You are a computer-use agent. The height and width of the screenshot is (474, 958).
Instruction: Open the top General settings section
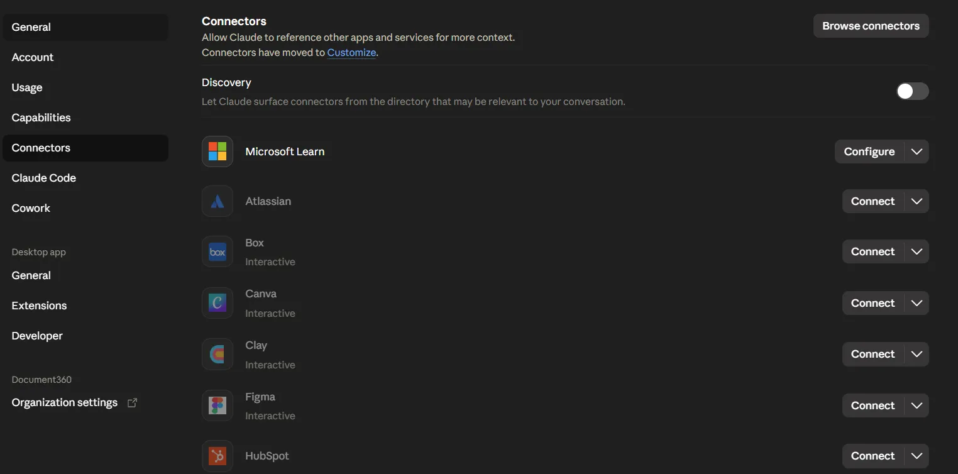[85, 27]
